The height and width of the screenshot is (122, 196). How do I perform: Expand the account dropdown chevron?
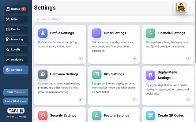(190, 8)
